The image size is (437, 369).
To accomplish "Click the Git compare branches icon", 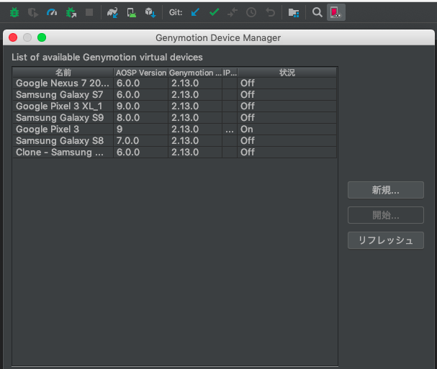I will 233,12.
